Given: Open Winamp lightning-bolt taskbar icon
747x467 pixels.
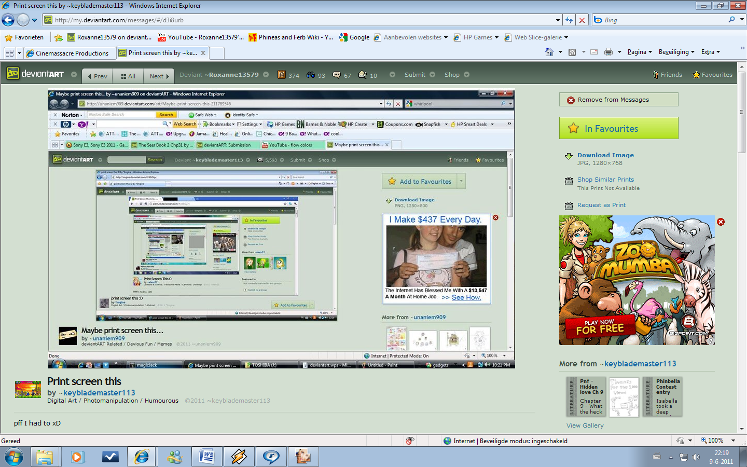Looking at the screenshot, I should pos(239,457).
